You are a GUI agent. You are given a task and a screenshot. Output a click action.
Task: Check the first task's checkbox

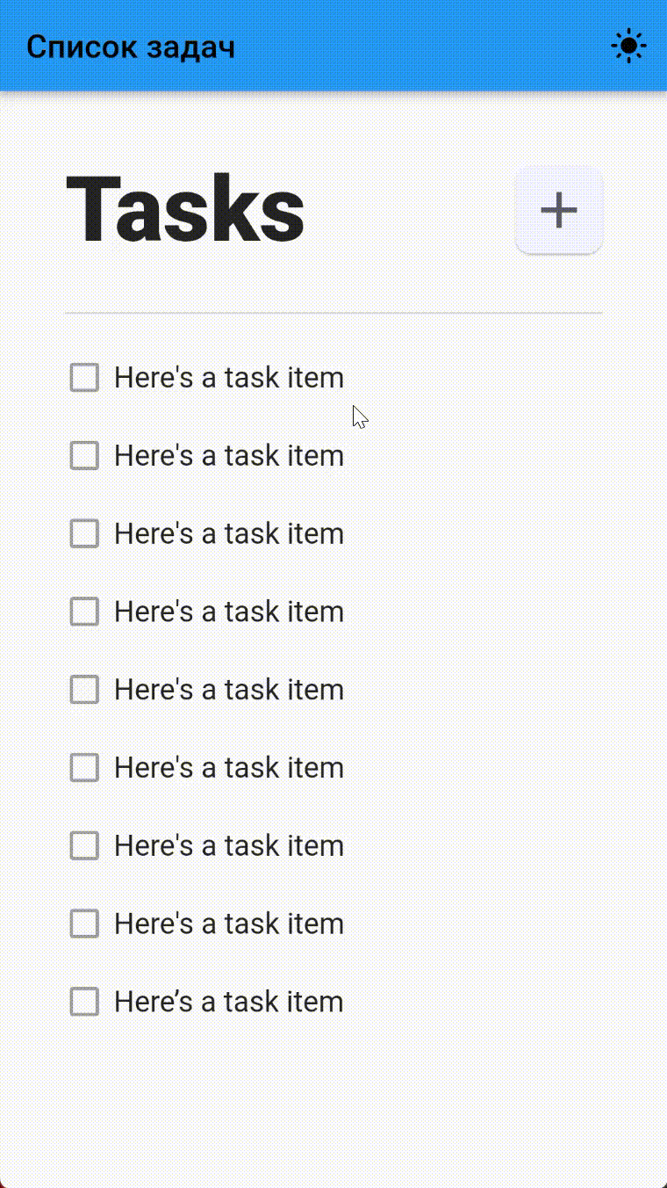coord(83,377)
